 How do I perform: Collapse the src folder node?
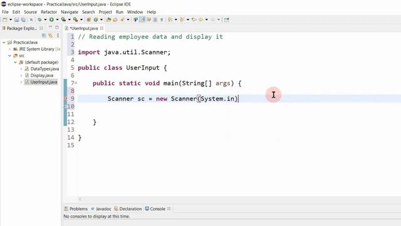pyautogui.click(x=10, y=56)
